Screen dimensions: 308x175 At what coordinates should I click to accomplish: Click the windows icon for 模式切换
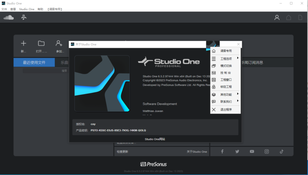pyautogui.click(x=214, y=66)
